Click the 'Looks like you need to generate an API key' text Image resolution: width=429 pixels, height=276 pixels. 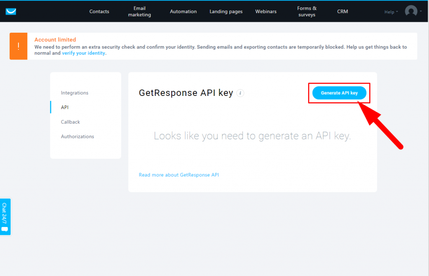pos(252,136)
